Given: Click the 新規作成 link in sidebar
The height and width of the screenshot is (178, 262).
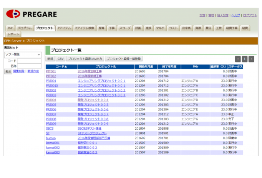Looking at the screenshot, I should pos(33,71).
